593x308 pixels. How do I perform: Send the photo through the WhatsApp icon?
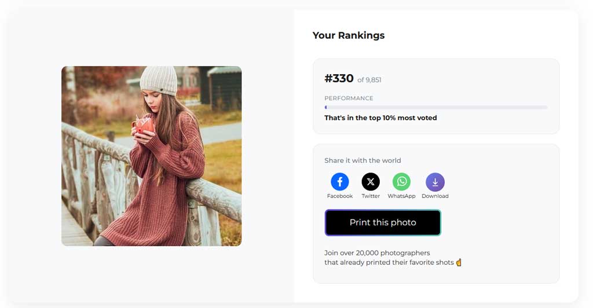[x=401, y=182]
